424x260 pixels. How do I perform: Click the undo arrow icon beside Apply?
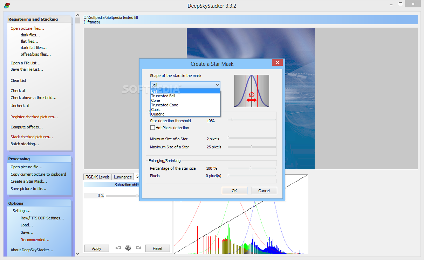click(x=118, y=248)
